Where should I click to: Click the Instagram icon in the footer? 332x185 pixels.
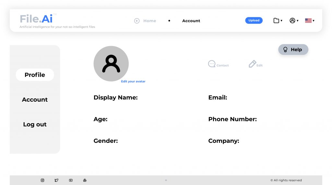42,180
